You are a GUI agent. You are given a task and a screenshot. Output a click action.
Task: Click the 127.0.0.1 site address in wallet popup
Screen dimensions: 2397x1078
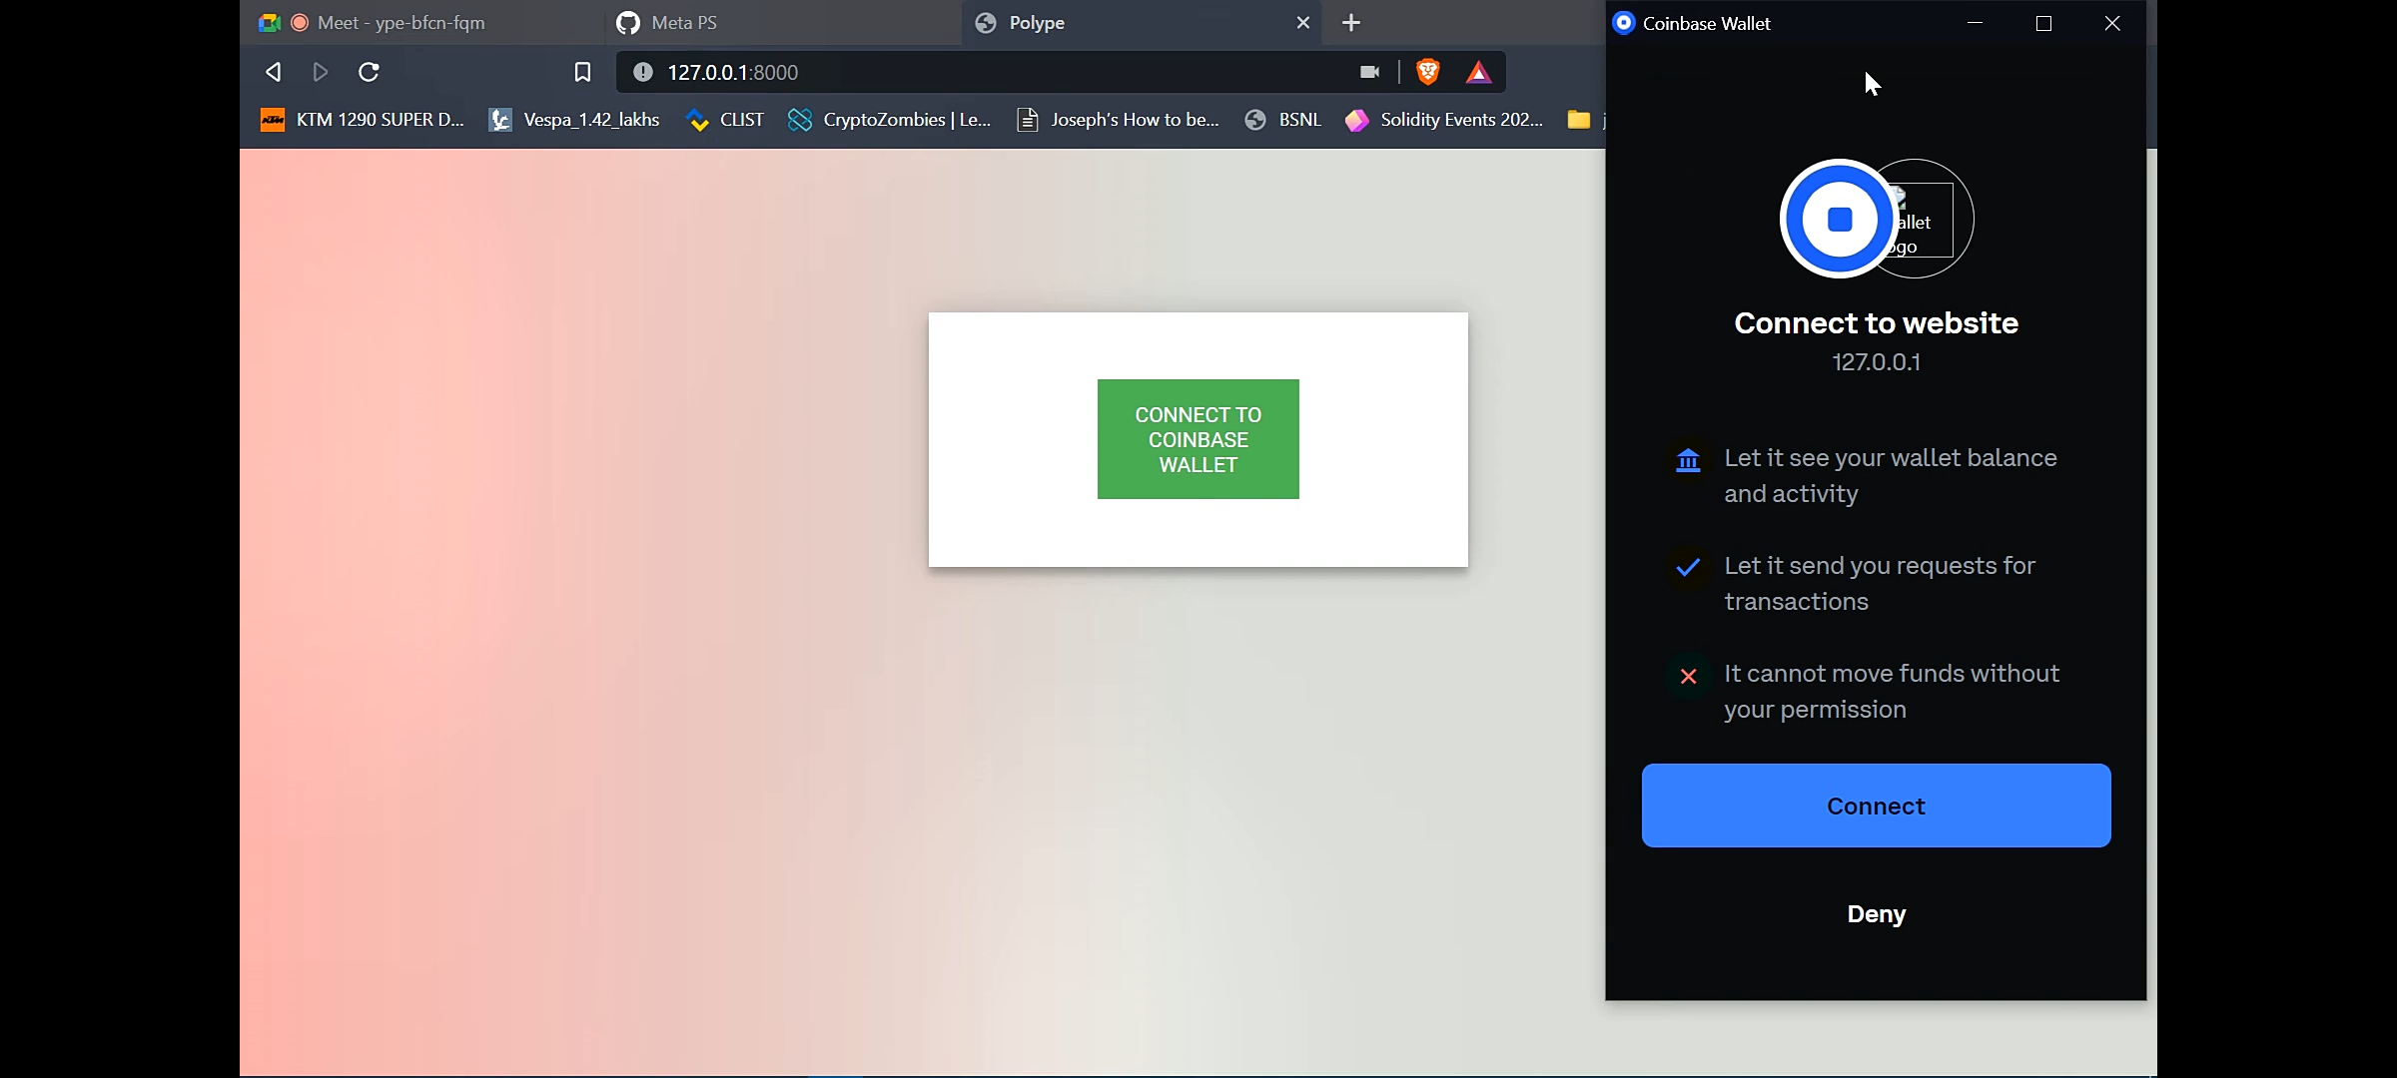click(x=1876, y=361)
